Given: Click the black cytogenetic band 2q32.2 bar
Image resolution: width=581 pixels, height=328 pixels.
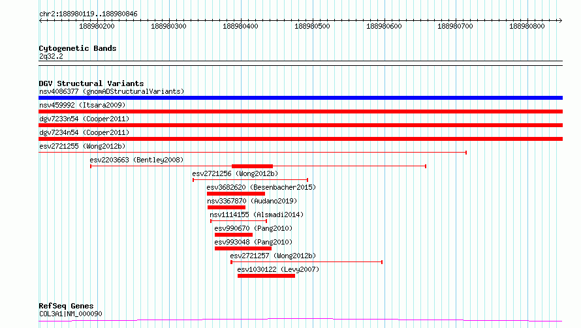Looking at the screenshot, I should coord(300,63).
